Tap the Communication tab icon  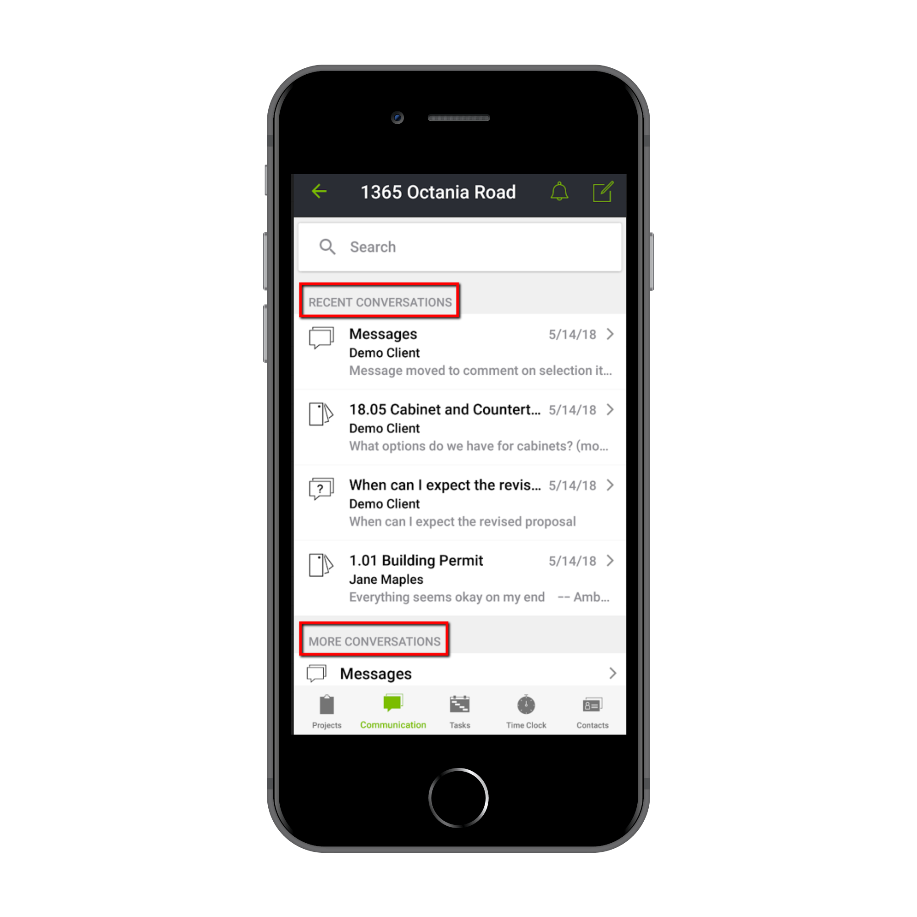click(394, 705)
